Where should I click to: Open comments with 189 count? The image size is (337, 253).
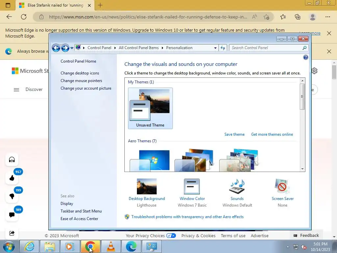coord(12,214)
